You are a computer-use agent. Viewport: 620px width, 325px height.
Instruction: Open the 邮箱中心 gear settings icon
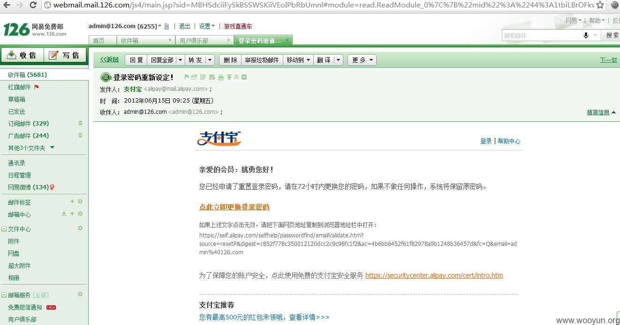80,214
